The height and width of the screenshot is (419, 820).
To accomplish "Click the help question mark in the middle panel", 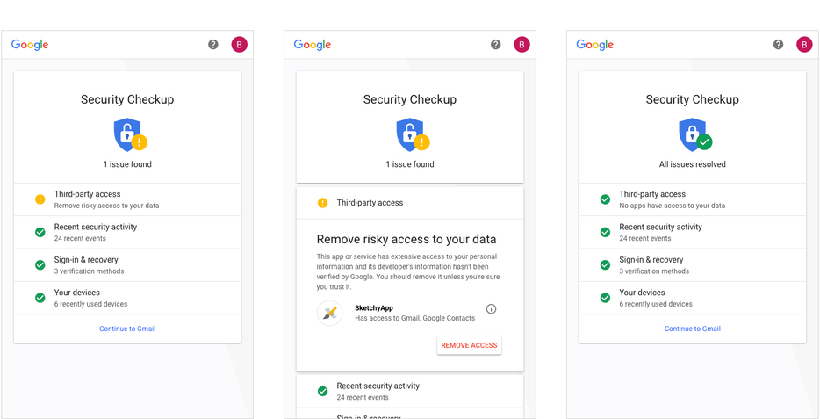I will (496, 45).
